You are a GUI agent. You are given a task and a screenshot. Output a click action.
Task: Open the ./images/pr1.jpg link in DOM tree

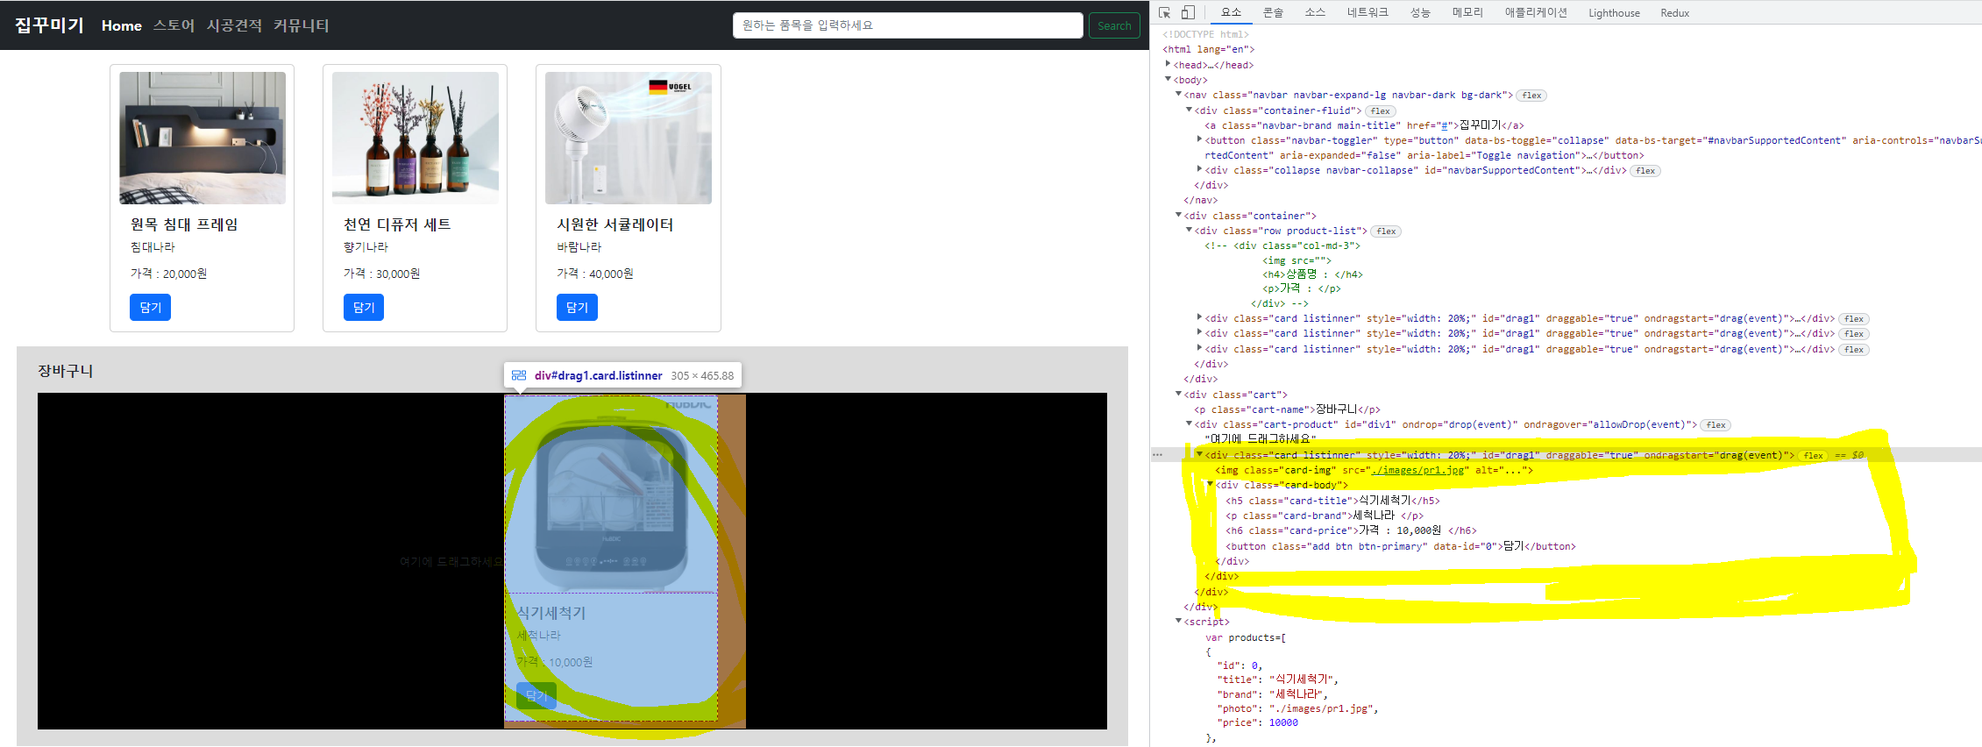[1417, 470]
